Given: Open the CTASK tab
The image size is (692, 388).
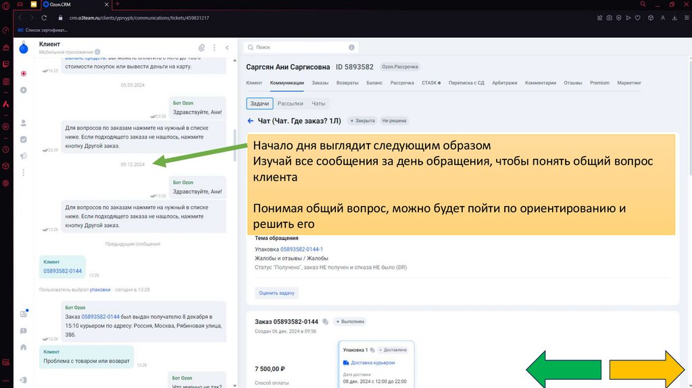Looking at the screenshot, I should pyautogui.click(x=430, y=82).
